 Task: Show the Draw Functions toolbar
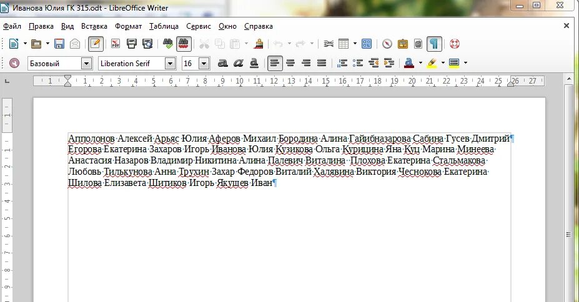366,44
